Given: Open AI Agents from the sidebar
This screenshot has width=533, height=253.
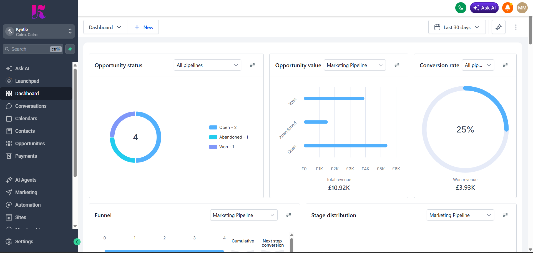Looking at the screenshot, I should 36,180.
